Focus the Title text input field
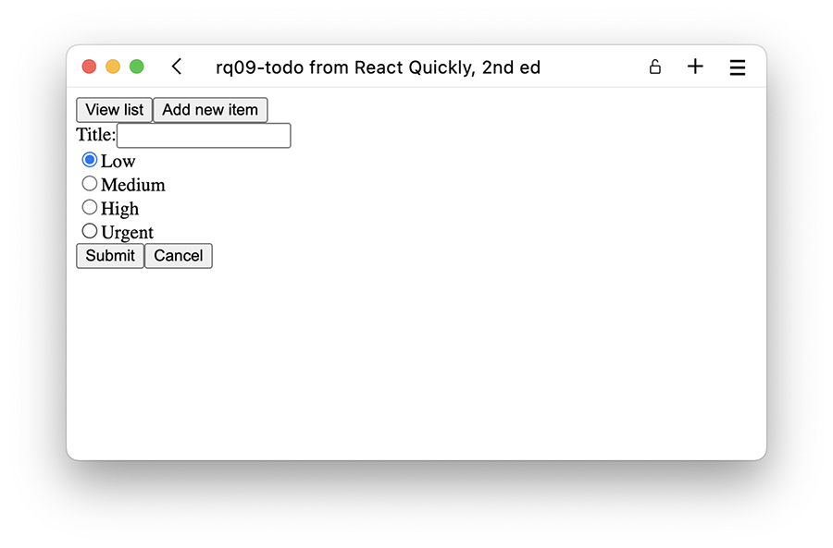Screen dimensions: 833x548 tap(204, 136)
